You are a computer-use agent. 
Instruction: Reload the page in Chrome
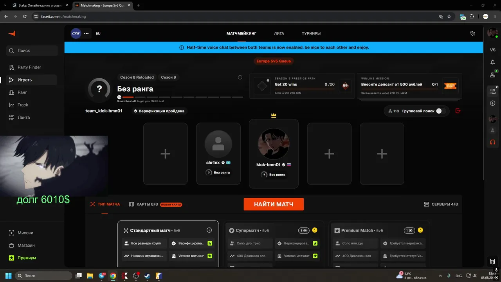tap(25, 16)
